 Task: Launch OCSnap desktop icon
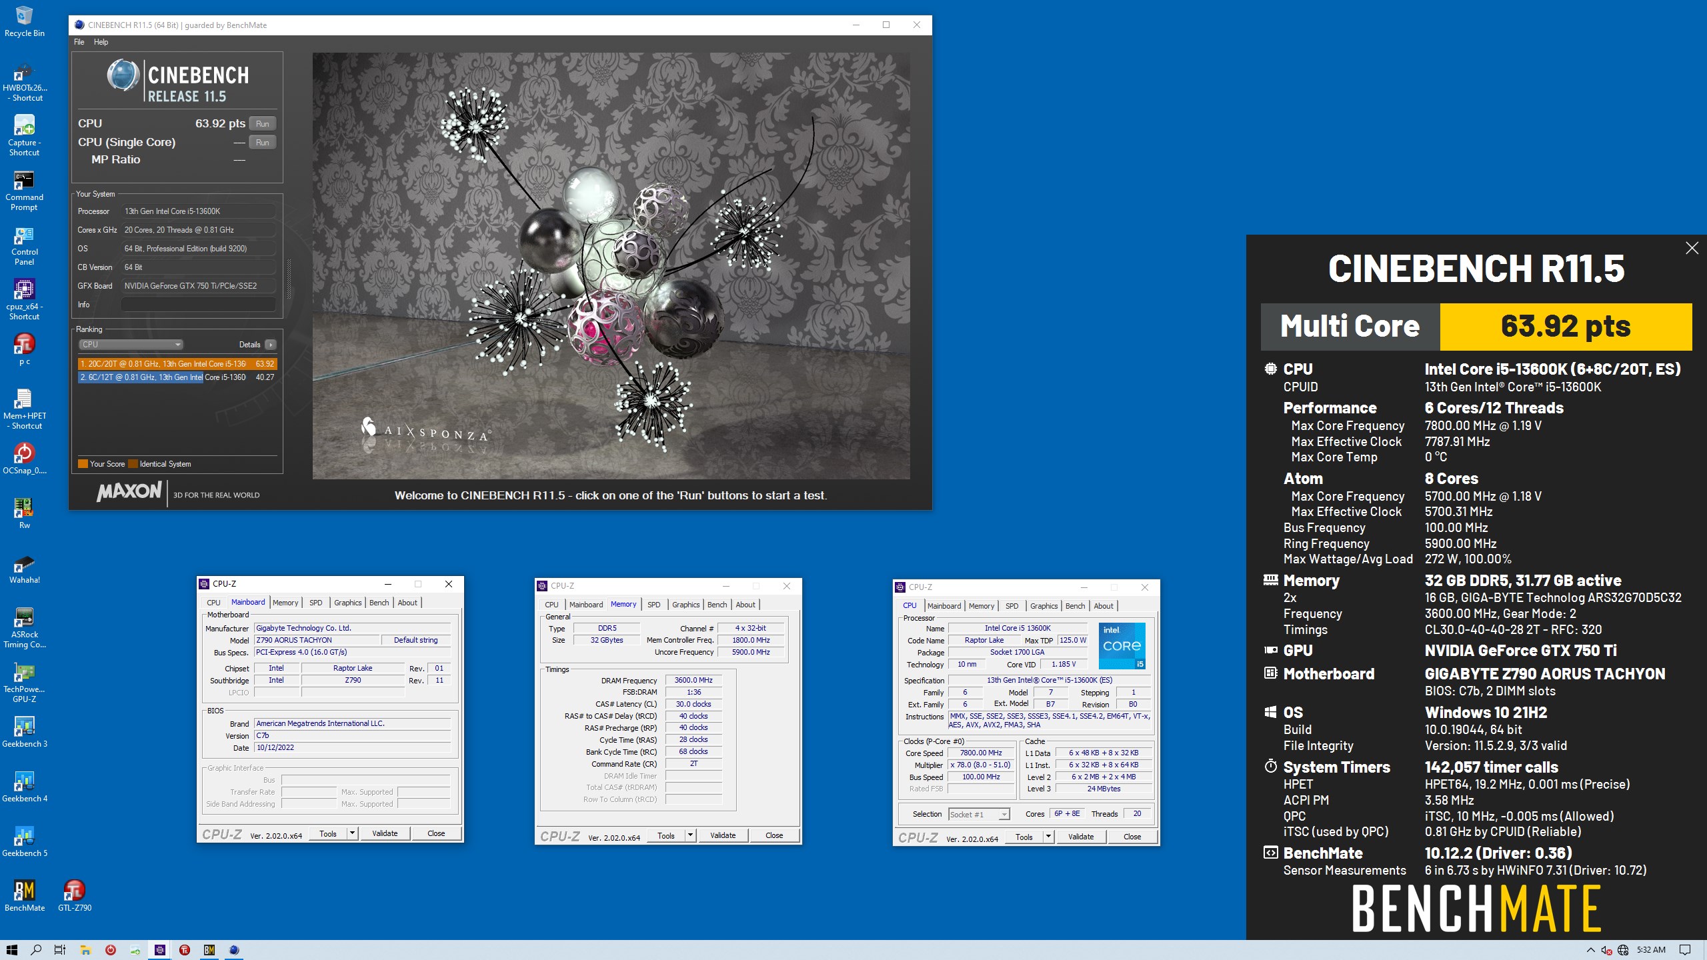25,459
